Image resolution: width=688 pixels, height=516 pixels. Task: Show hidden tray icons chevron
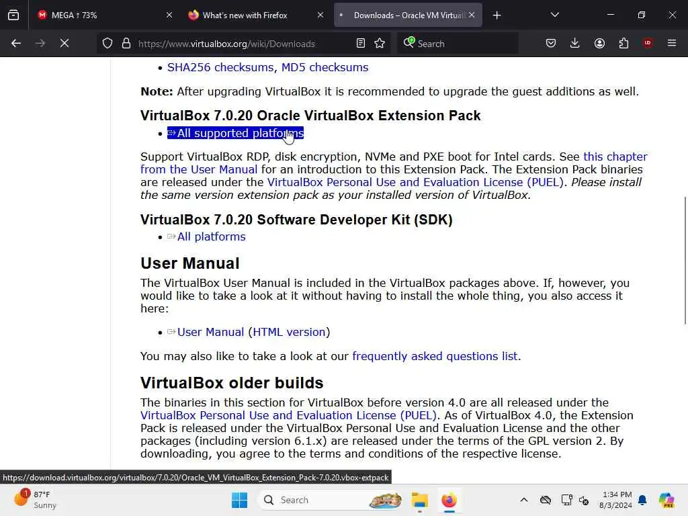click(524, 500)
